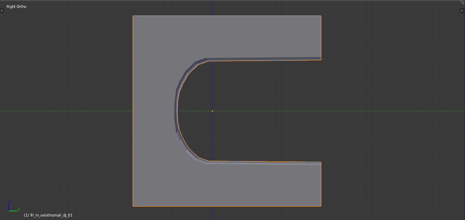This screenshot has height=220, width=465.
Task: Expand the properties region with the right plus icon
Action: point(462,11)
